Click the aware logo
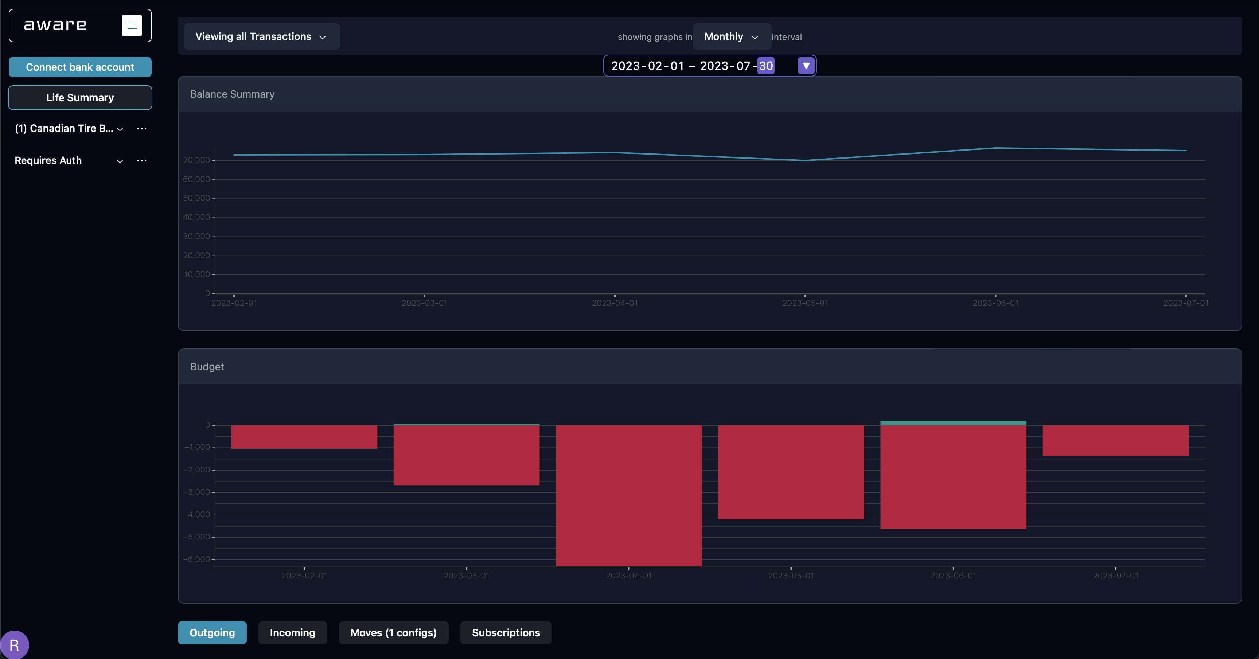This screenshot has height=659, width=1259. tap(55, 26)
